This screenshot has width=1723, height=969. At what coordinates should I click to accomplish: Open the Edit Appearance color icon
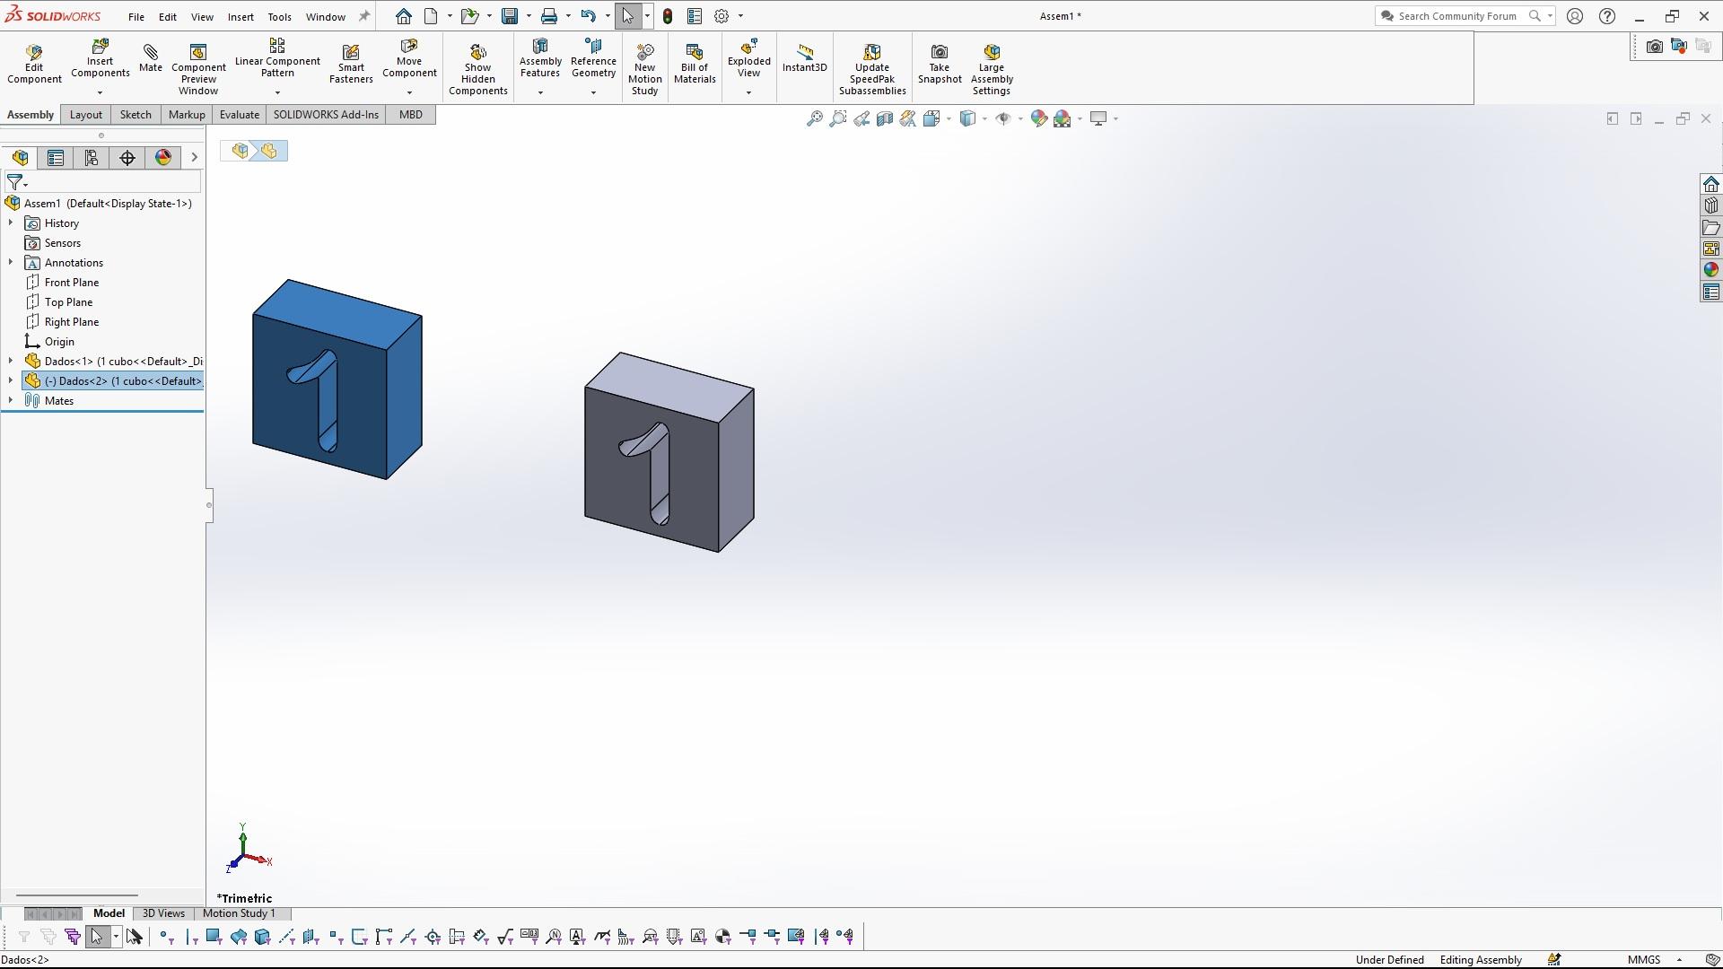click(x=1038, y=118)
